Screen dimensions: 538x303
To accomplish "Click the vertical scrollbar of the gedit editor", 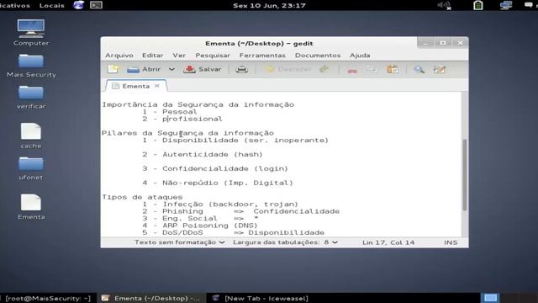I will (465, 175).
